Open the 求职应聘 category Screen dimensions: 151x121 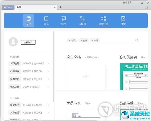click(15, 63)
